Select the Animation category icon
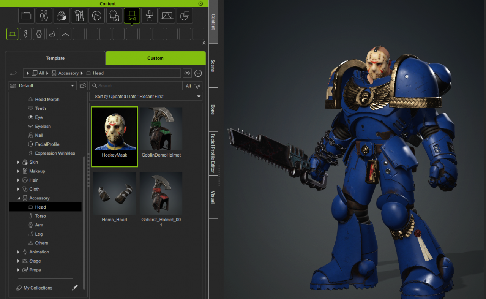The width and height of the screenshot is (486, 299). pos(149,16)
